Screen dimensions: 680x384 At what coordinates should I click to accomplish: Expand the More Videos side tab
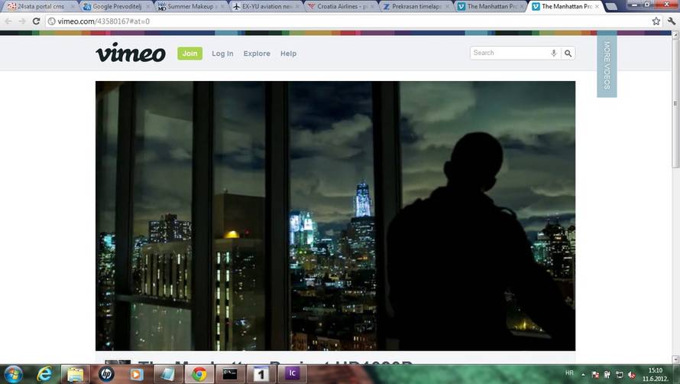click(x=607, y=65)
